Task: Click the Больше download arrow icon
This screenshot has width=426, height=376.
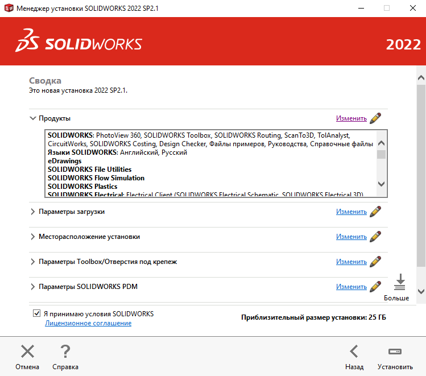Action: [x=400, y=282]
